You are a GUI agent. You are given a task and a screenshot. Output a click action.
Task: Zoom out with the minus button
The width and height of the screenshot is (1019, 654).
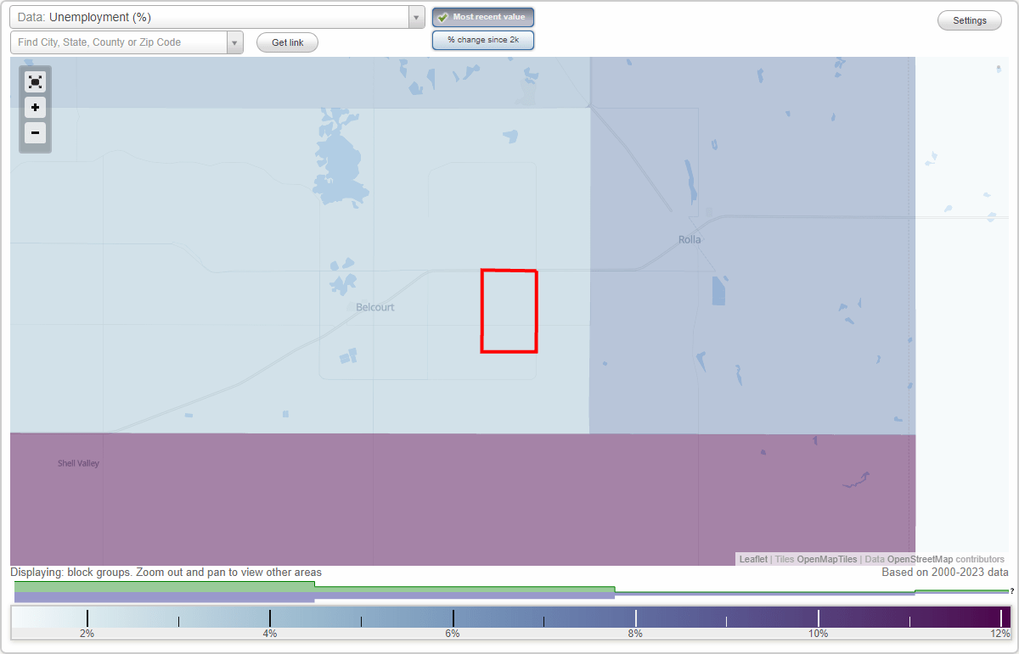pyautogui.click(x=35, y=132)
